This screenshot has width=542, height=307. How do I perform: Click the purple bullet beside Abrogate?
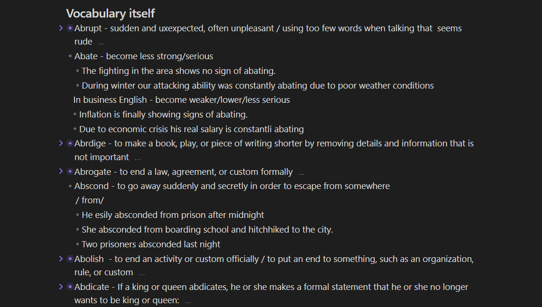[70, 172]
